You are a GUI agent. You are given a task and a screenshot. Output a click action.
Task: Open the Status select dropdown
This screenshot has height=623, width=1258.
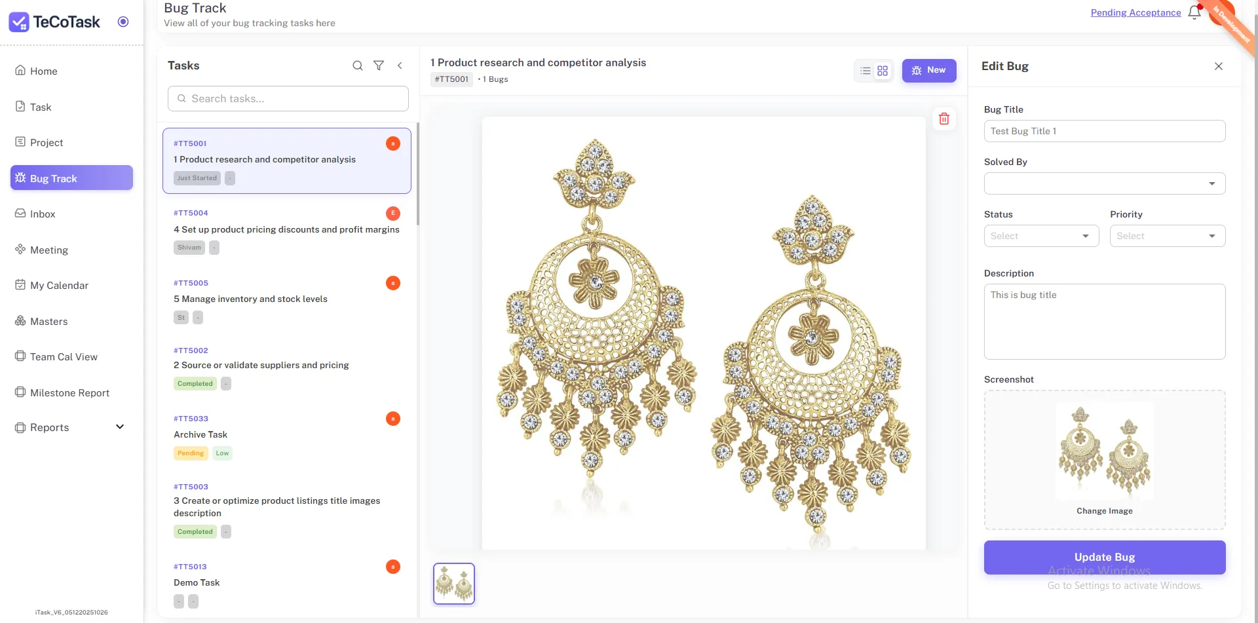coord(1041,236)
